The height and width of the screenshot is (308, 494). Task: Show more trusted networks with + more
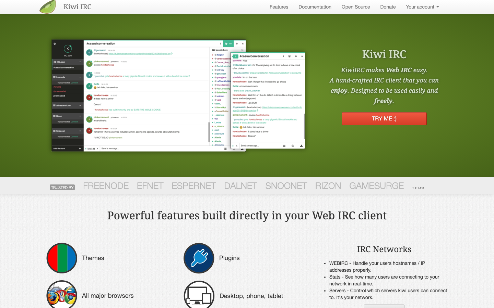[x=418, y=188]
